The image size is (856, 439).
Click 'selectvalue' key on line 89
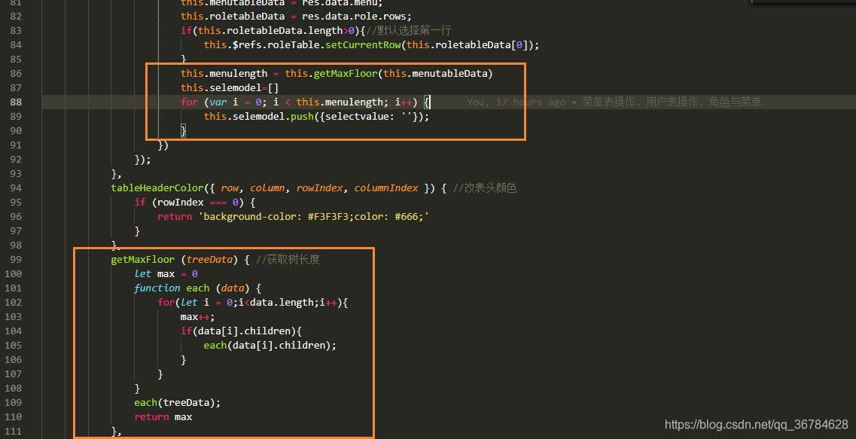pos(357,116)
